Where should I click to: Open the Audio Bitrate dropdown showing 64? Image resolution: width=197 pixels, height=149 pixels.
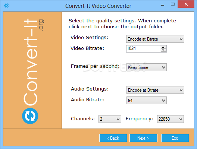(x=147, y=100)
